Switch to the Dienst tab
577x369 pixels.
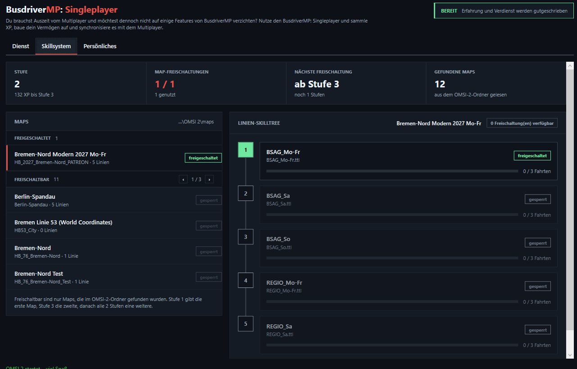click(x=21, y=46)
